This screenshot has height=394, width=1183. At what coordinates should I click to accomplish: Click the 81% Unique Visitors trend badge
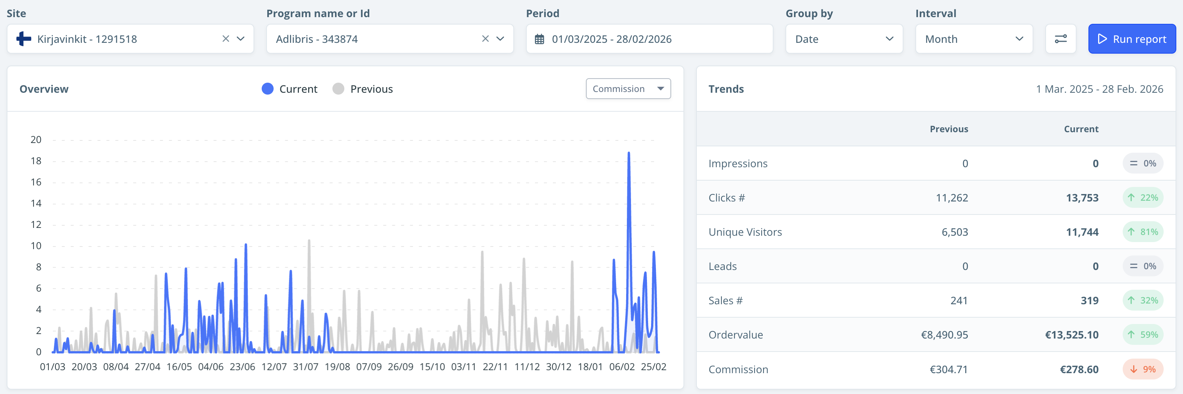(1142, 232)
